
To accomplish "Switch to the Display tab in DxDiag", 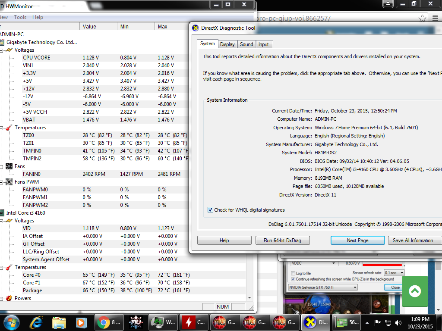I will (227, 44).
